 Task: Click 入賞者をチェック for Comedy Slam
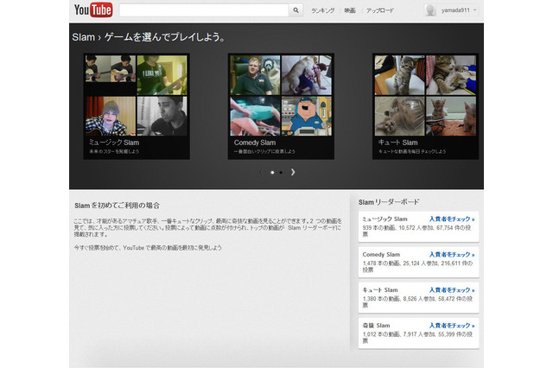(452, 255)
